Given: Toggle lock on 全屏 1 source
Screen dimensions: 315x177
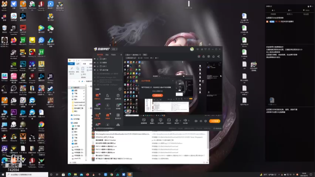Looking at the screenshot, I should coord(98,59).
